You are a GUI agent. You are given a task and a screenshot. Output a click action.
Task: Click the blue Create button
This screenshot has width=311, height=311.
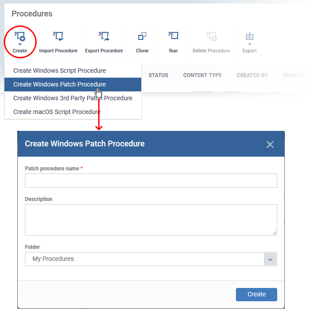[256, 294]
